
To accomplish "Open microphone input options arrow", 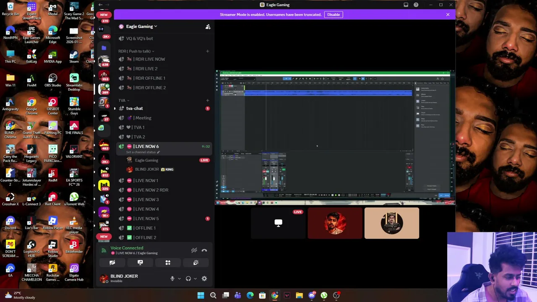I will pos(179,279).
